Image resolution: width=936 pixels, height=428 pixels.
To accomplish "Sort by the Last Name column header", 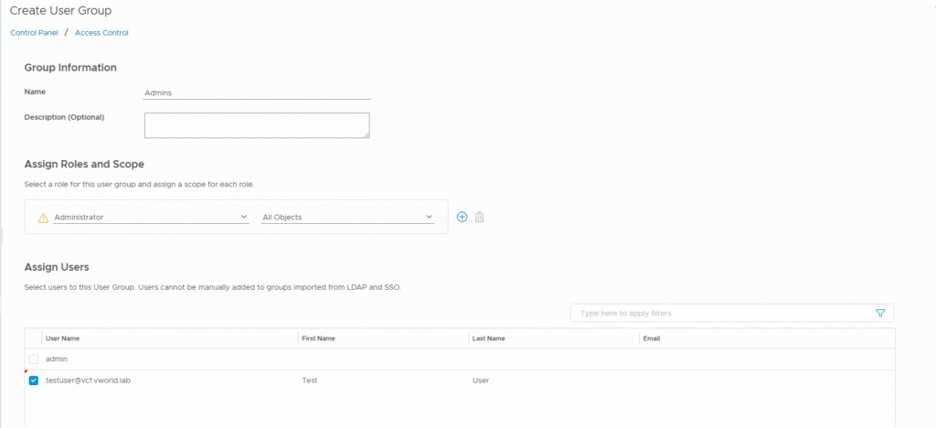I will point(489,338).
